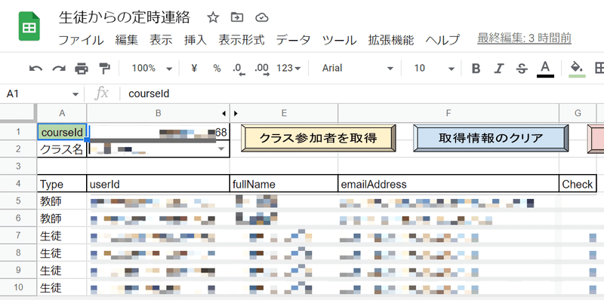Toggle the Check checkbox in row 9
This screenshot has width=604, height=300.
point(593,271)
